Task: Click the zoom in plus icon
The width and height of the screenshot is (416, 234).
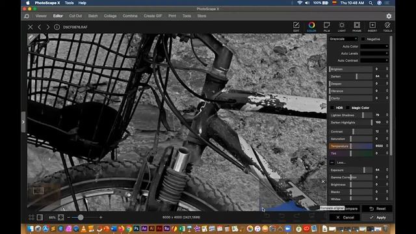Action: tap(101, 217)
